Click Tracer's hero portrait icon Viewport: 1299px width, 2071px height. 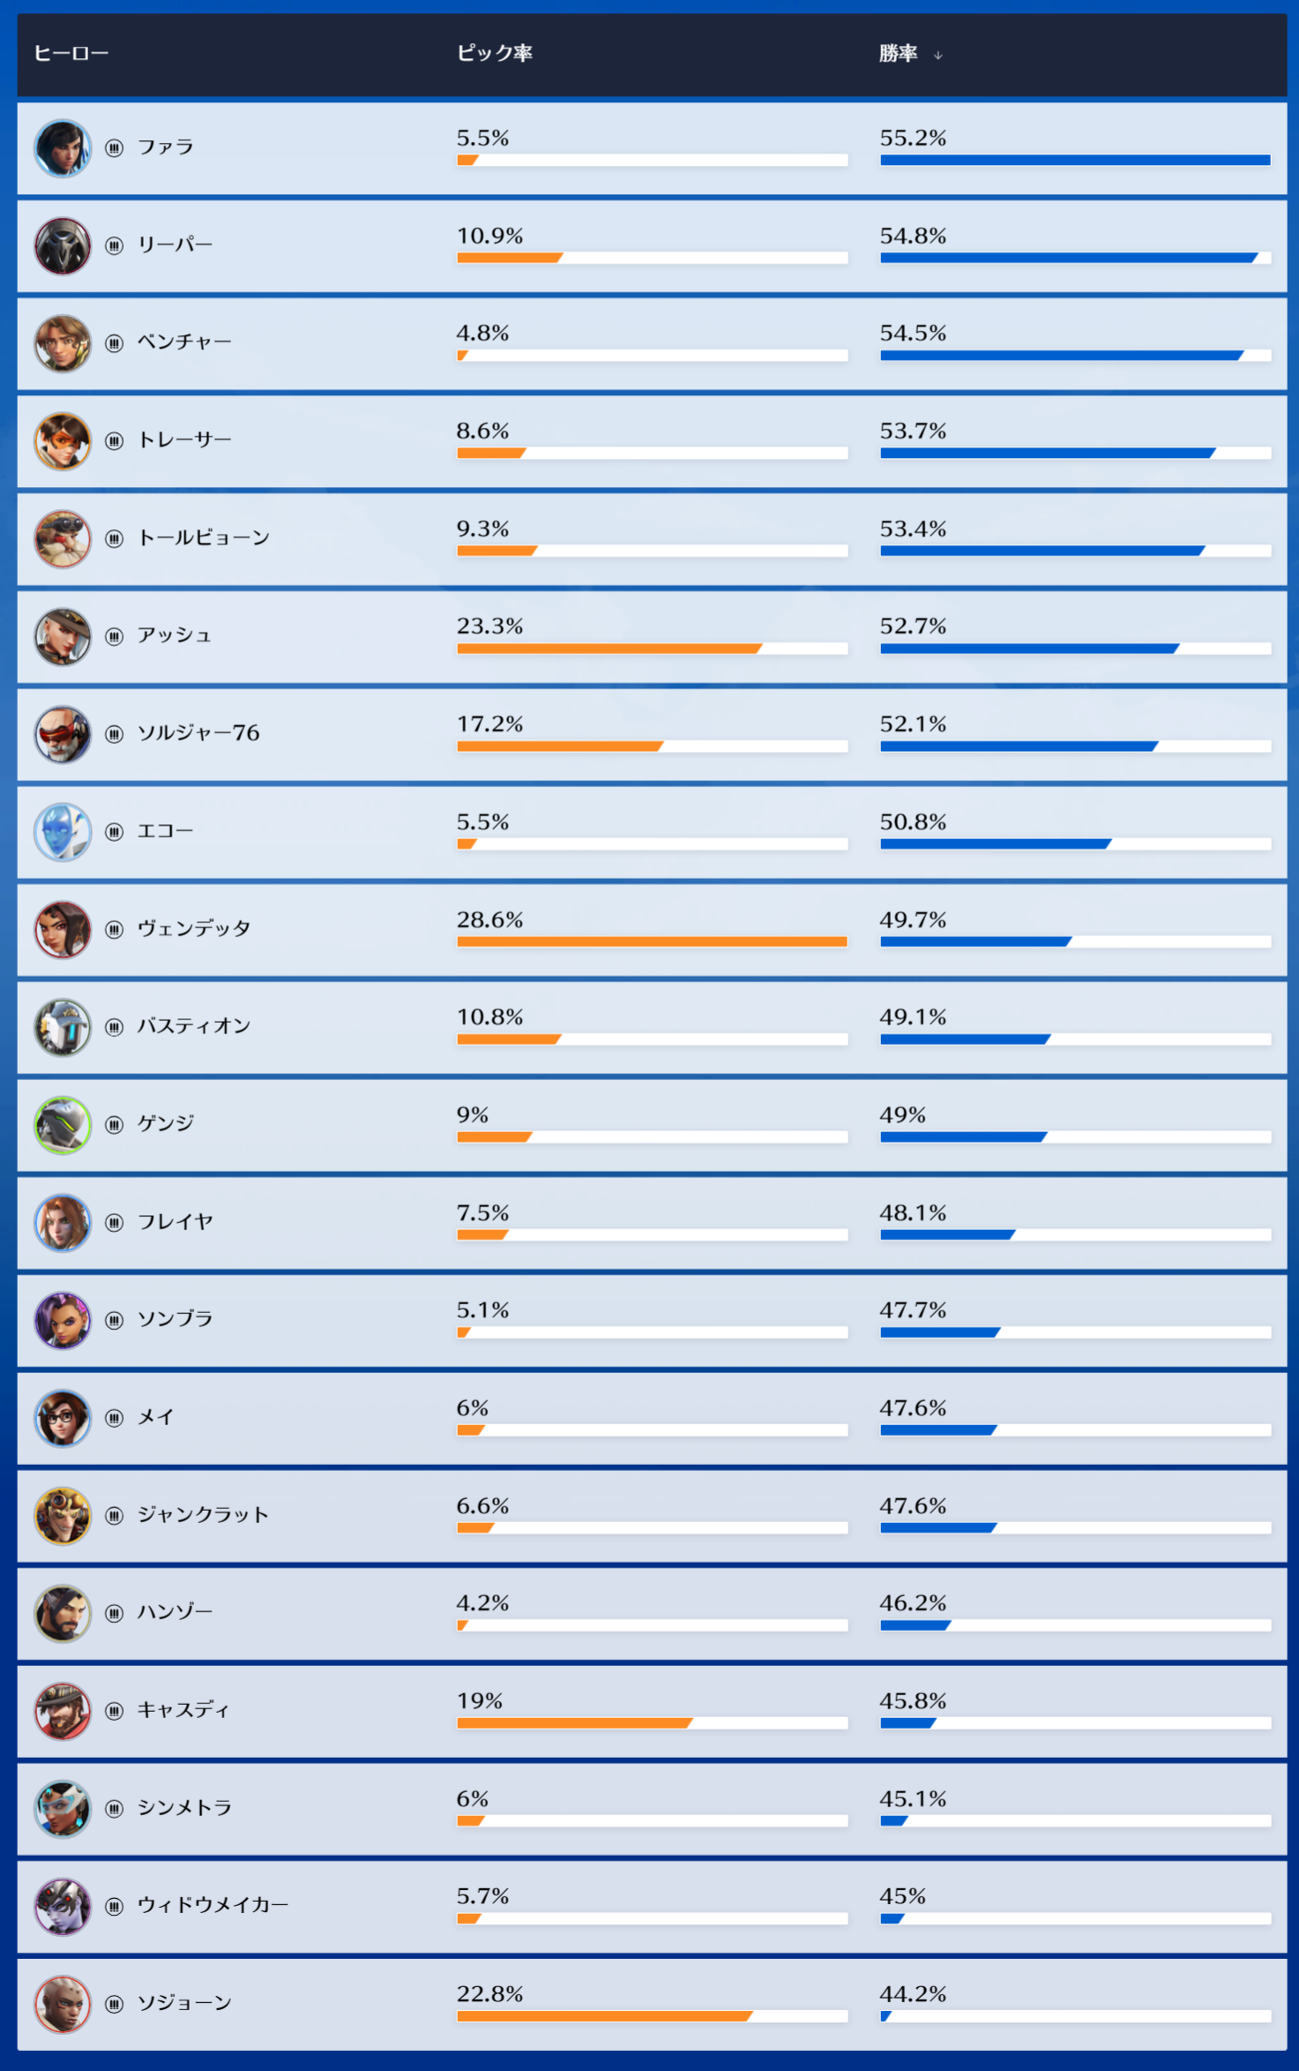pos(62,441)
